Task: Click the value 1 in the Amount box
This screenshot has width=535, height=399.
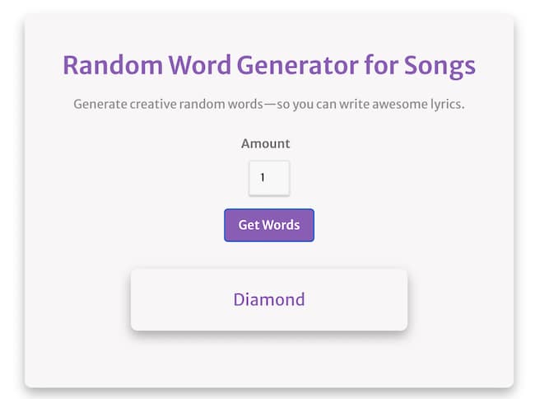Action: tap(263, 178)
